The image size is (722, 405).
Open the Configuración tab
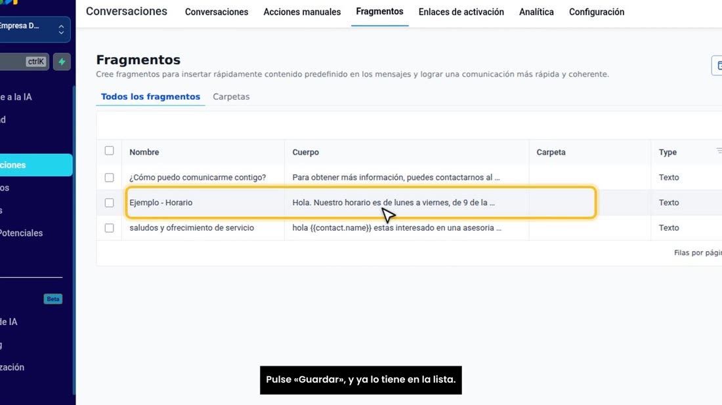coord(596,12)
